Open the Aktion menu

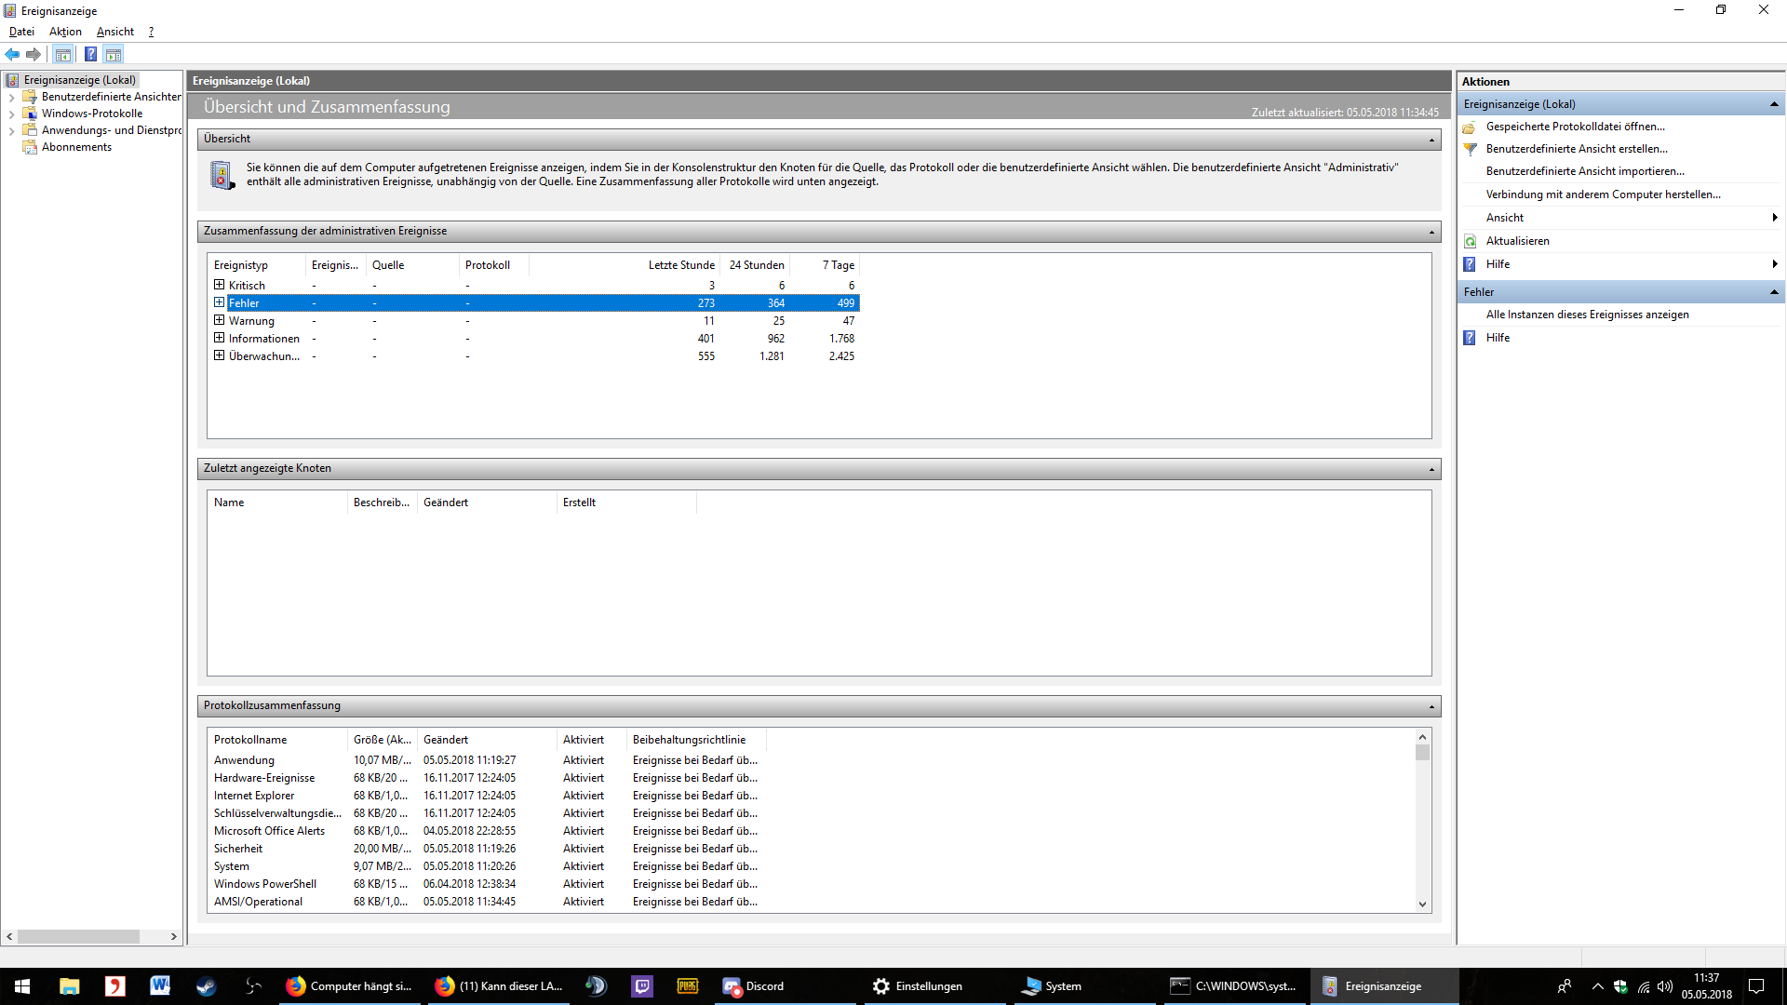tap(65, 32)
